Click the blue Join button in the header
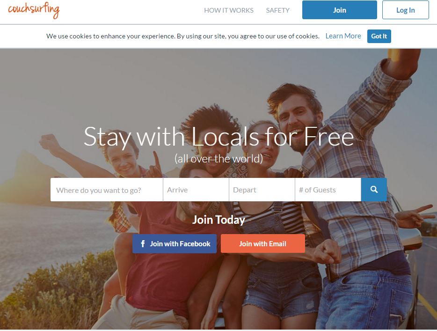Screen dimensions: 437x331 coord(340,10)
